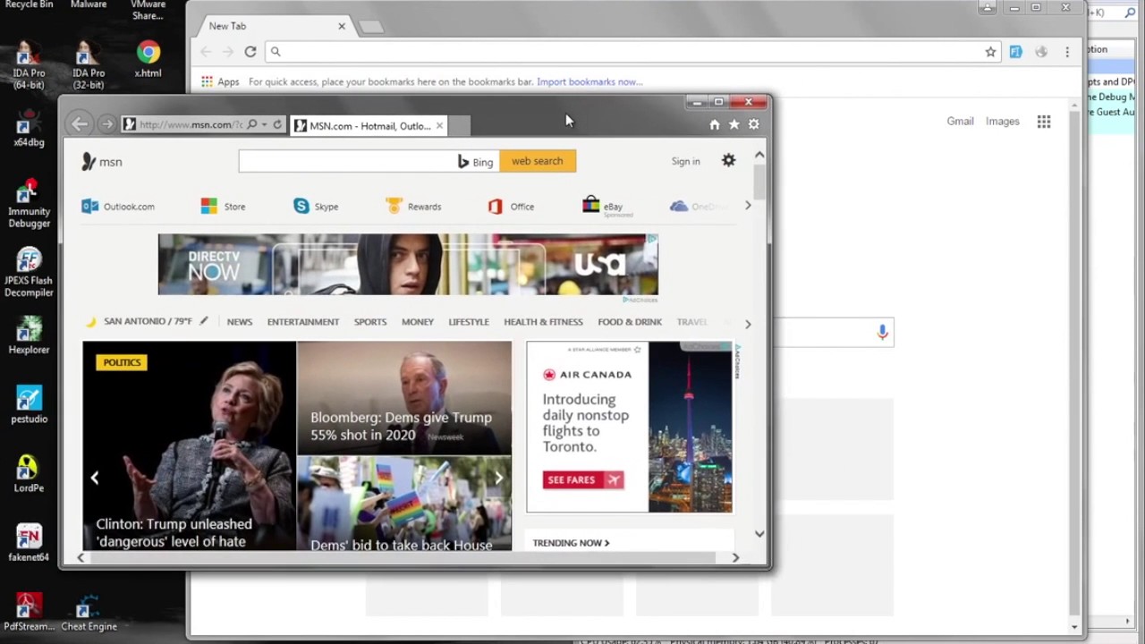The width and height of the screenshot is (1145, 644).
Task: Reload page in the Chrome window
Action: point(250,52)
